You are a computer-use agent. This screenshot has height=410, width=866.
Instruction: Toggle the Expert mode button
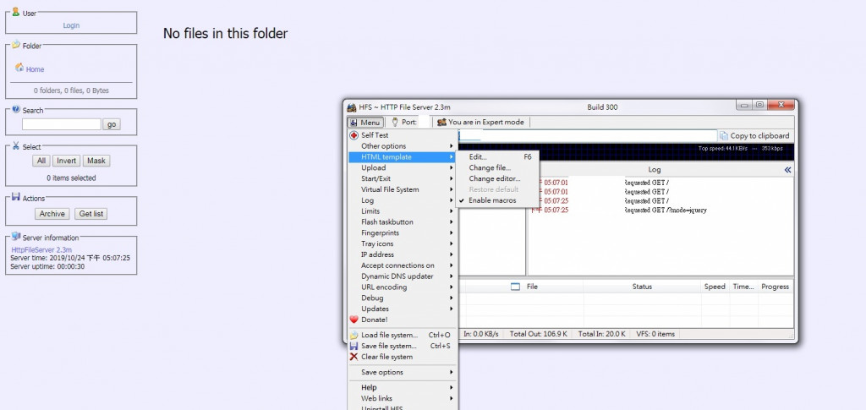pyautogui.click(x=480, y=122)
